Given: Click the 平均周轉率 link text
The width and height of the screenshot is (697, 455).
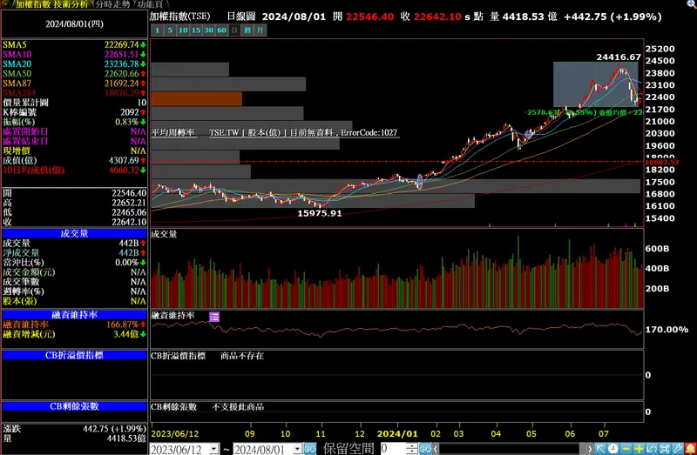Looking at the screenshot, I should click(173, 132).
